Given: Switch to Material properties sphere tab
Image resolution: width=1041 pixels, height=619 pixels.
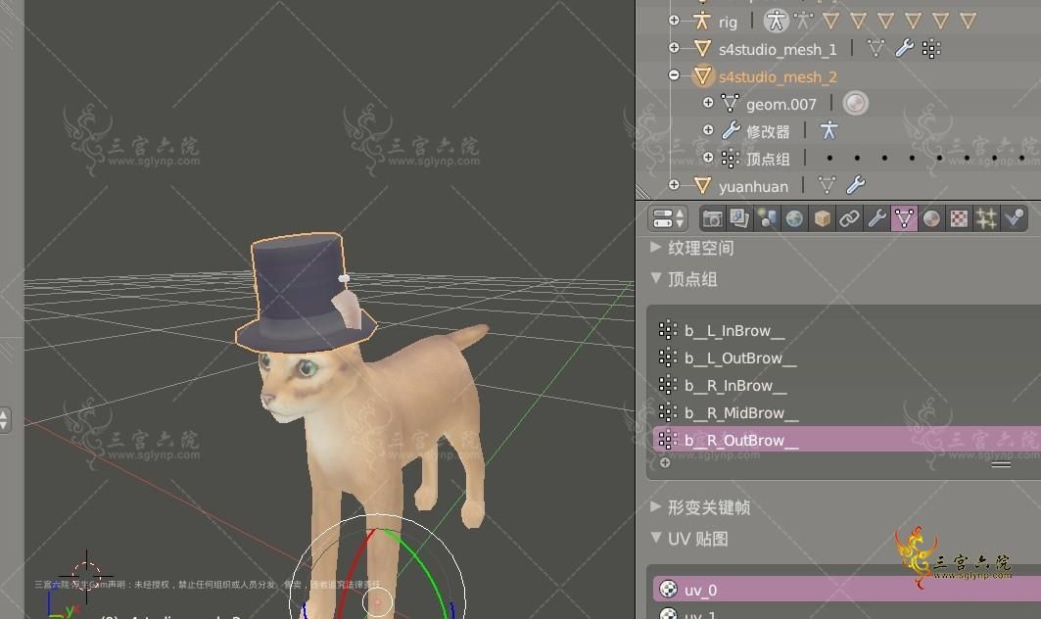Looking at the screenshot, I should point(931,218).
